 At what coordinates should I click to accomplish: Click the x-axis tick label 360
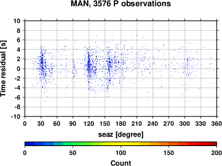click(x=217, y=124)
